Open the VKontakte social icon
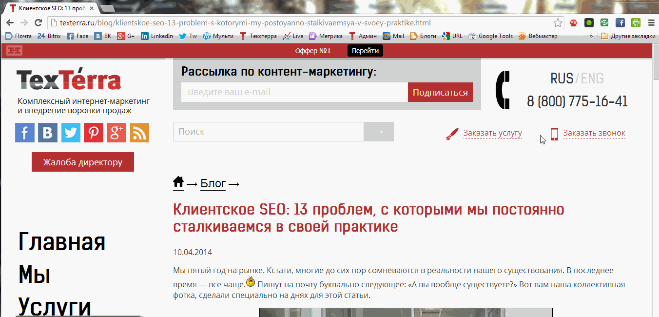The width and height of the screenshot is (659, 317). coord(48,133)
